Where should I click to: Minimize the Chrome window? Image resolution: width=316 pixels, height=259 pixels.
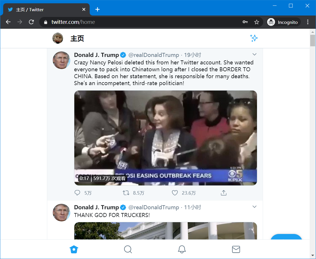(275, 6)
